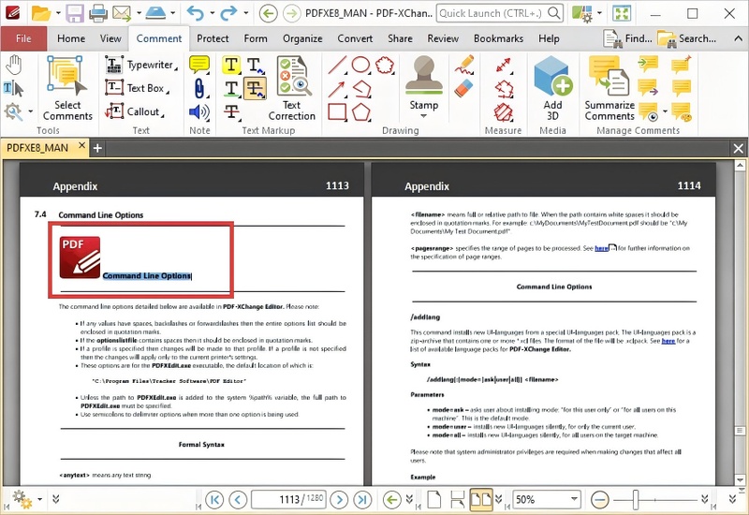Screen dimensions: 749x515
Task: Open the File menu
Action: pos(23,38)
